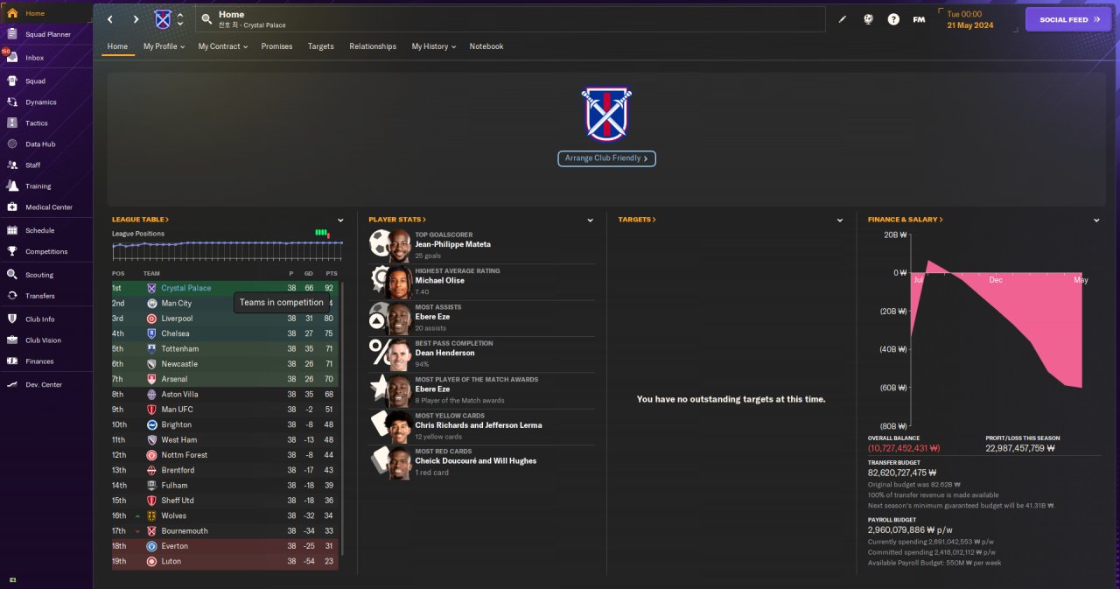Select the Home tab

click(117, 46)
